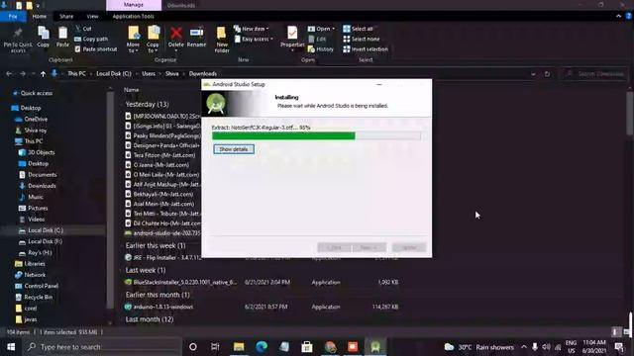Open the Easy access dropdown
Image resolution: width=634 pixels, height=356 pixels.
[254, 40]
